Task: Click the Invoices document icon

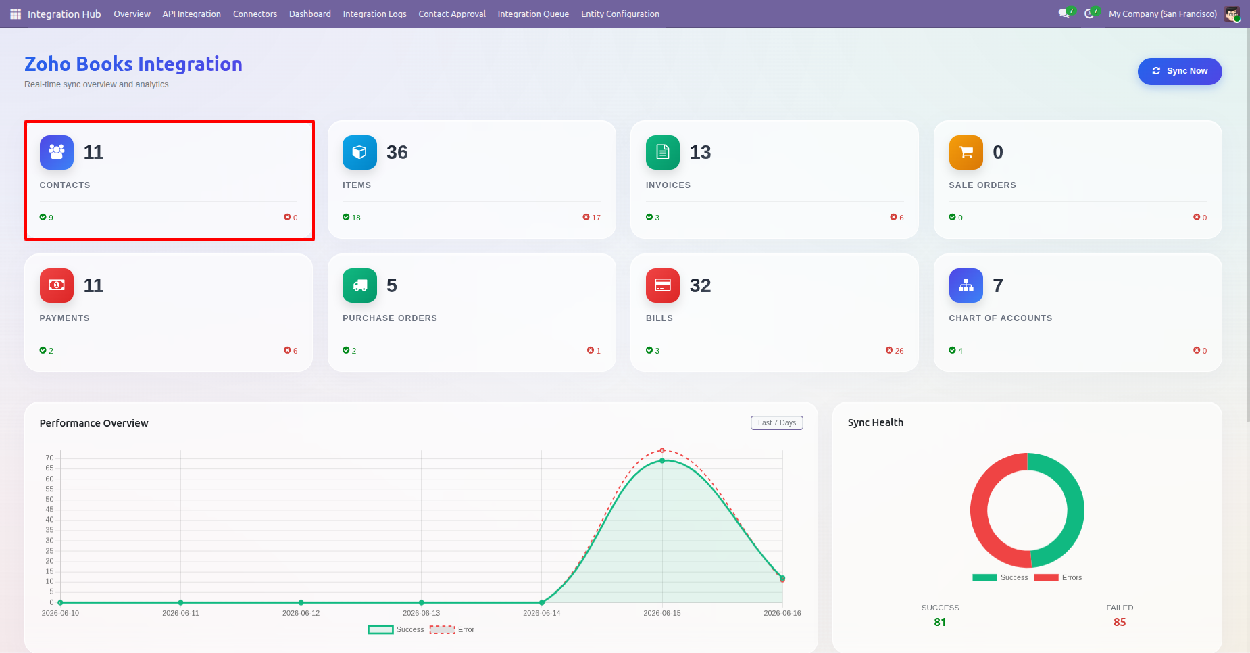Action: [x=663, y=152]
